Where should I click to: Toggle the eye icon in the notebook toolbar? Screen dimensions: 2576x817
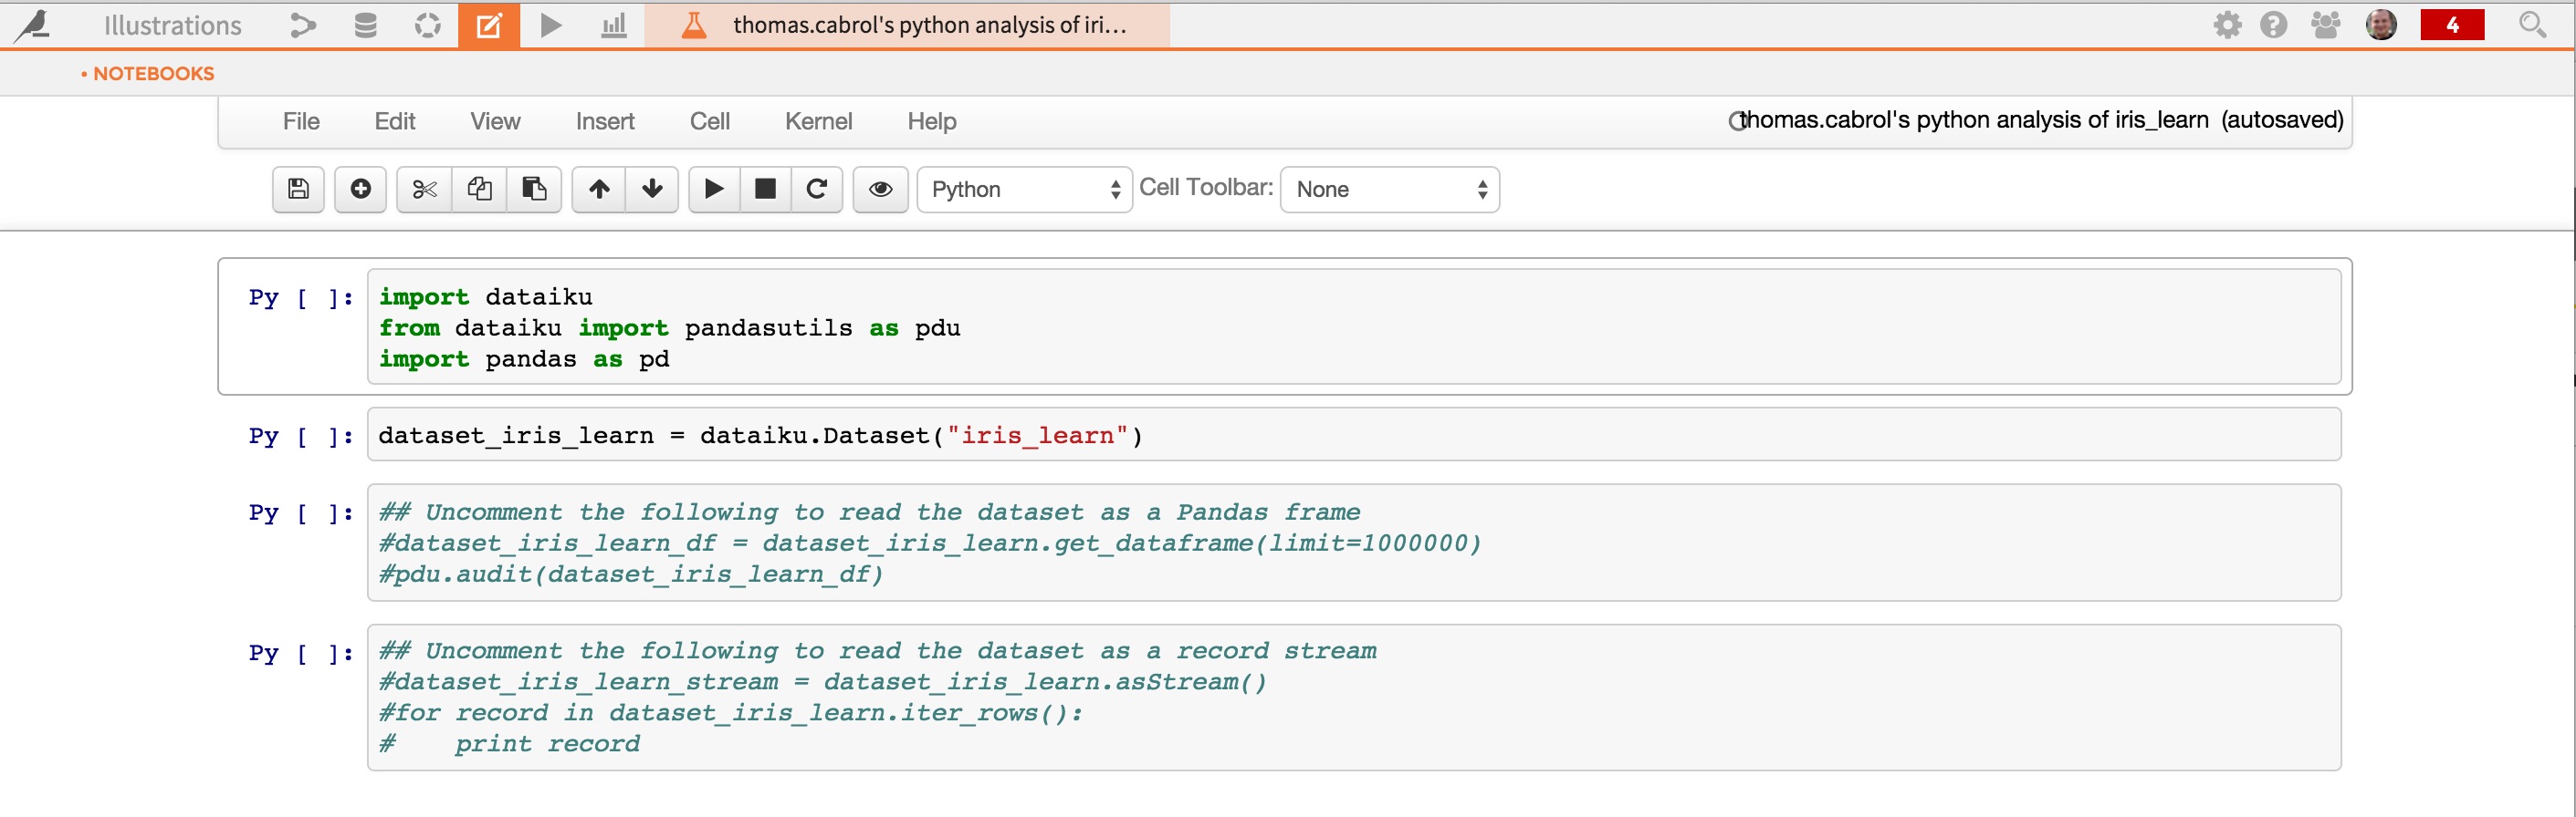pyautogui.click(x=880, y=189)
